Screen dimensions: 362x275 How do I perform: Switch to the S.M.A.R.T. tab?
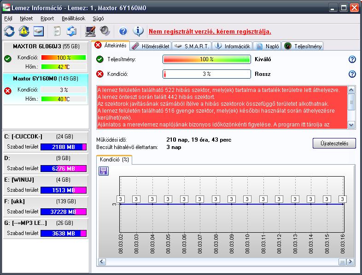(192, 46)
